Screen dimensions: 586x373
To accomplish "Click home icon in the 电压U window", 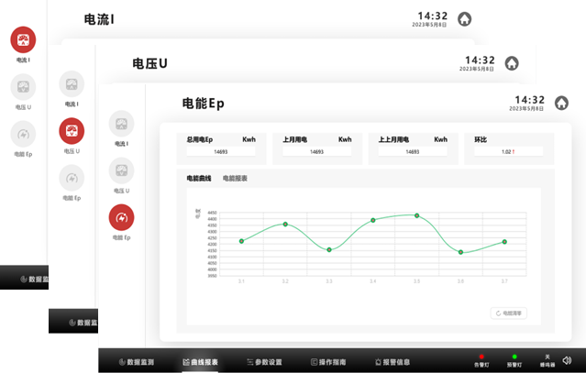I will 512,63.
